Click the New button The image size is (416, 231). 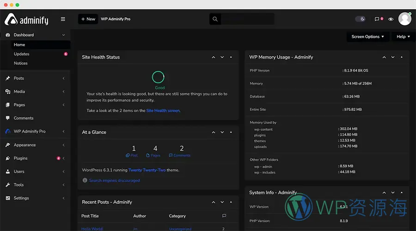(x=88, y=19)
